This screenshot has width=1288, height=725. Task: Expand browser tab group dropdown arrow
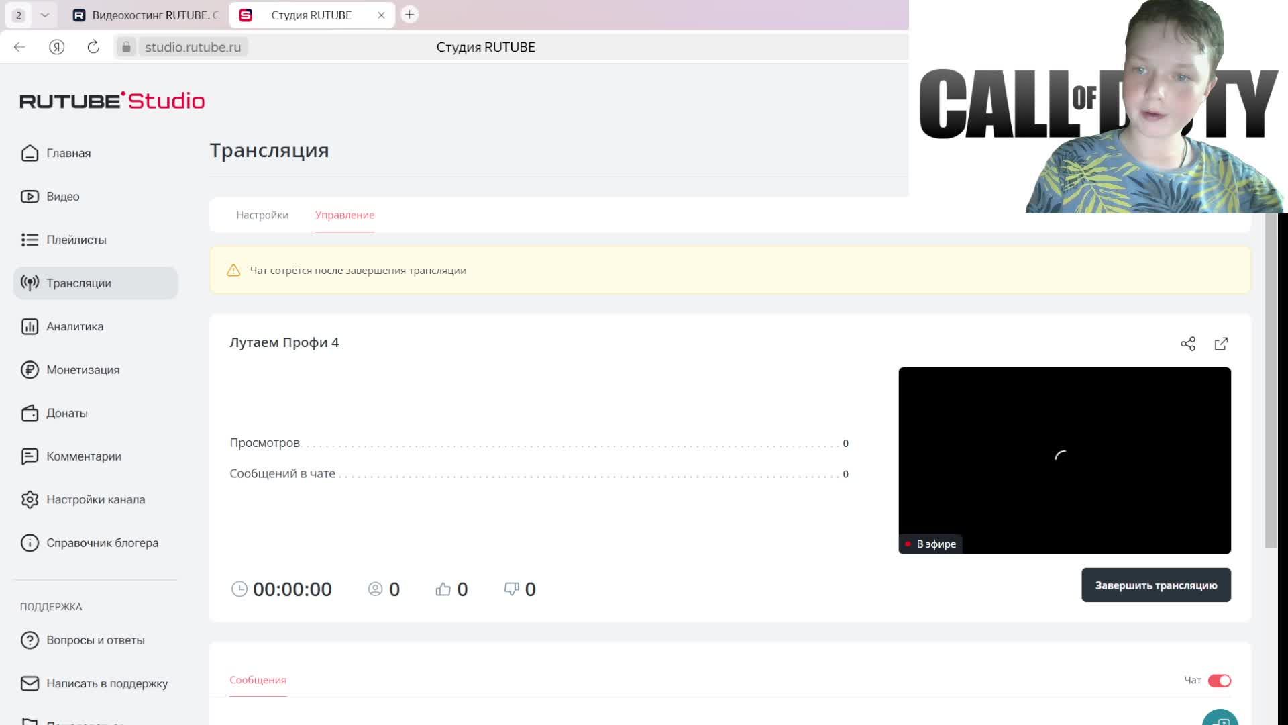[x=45, y=15]
